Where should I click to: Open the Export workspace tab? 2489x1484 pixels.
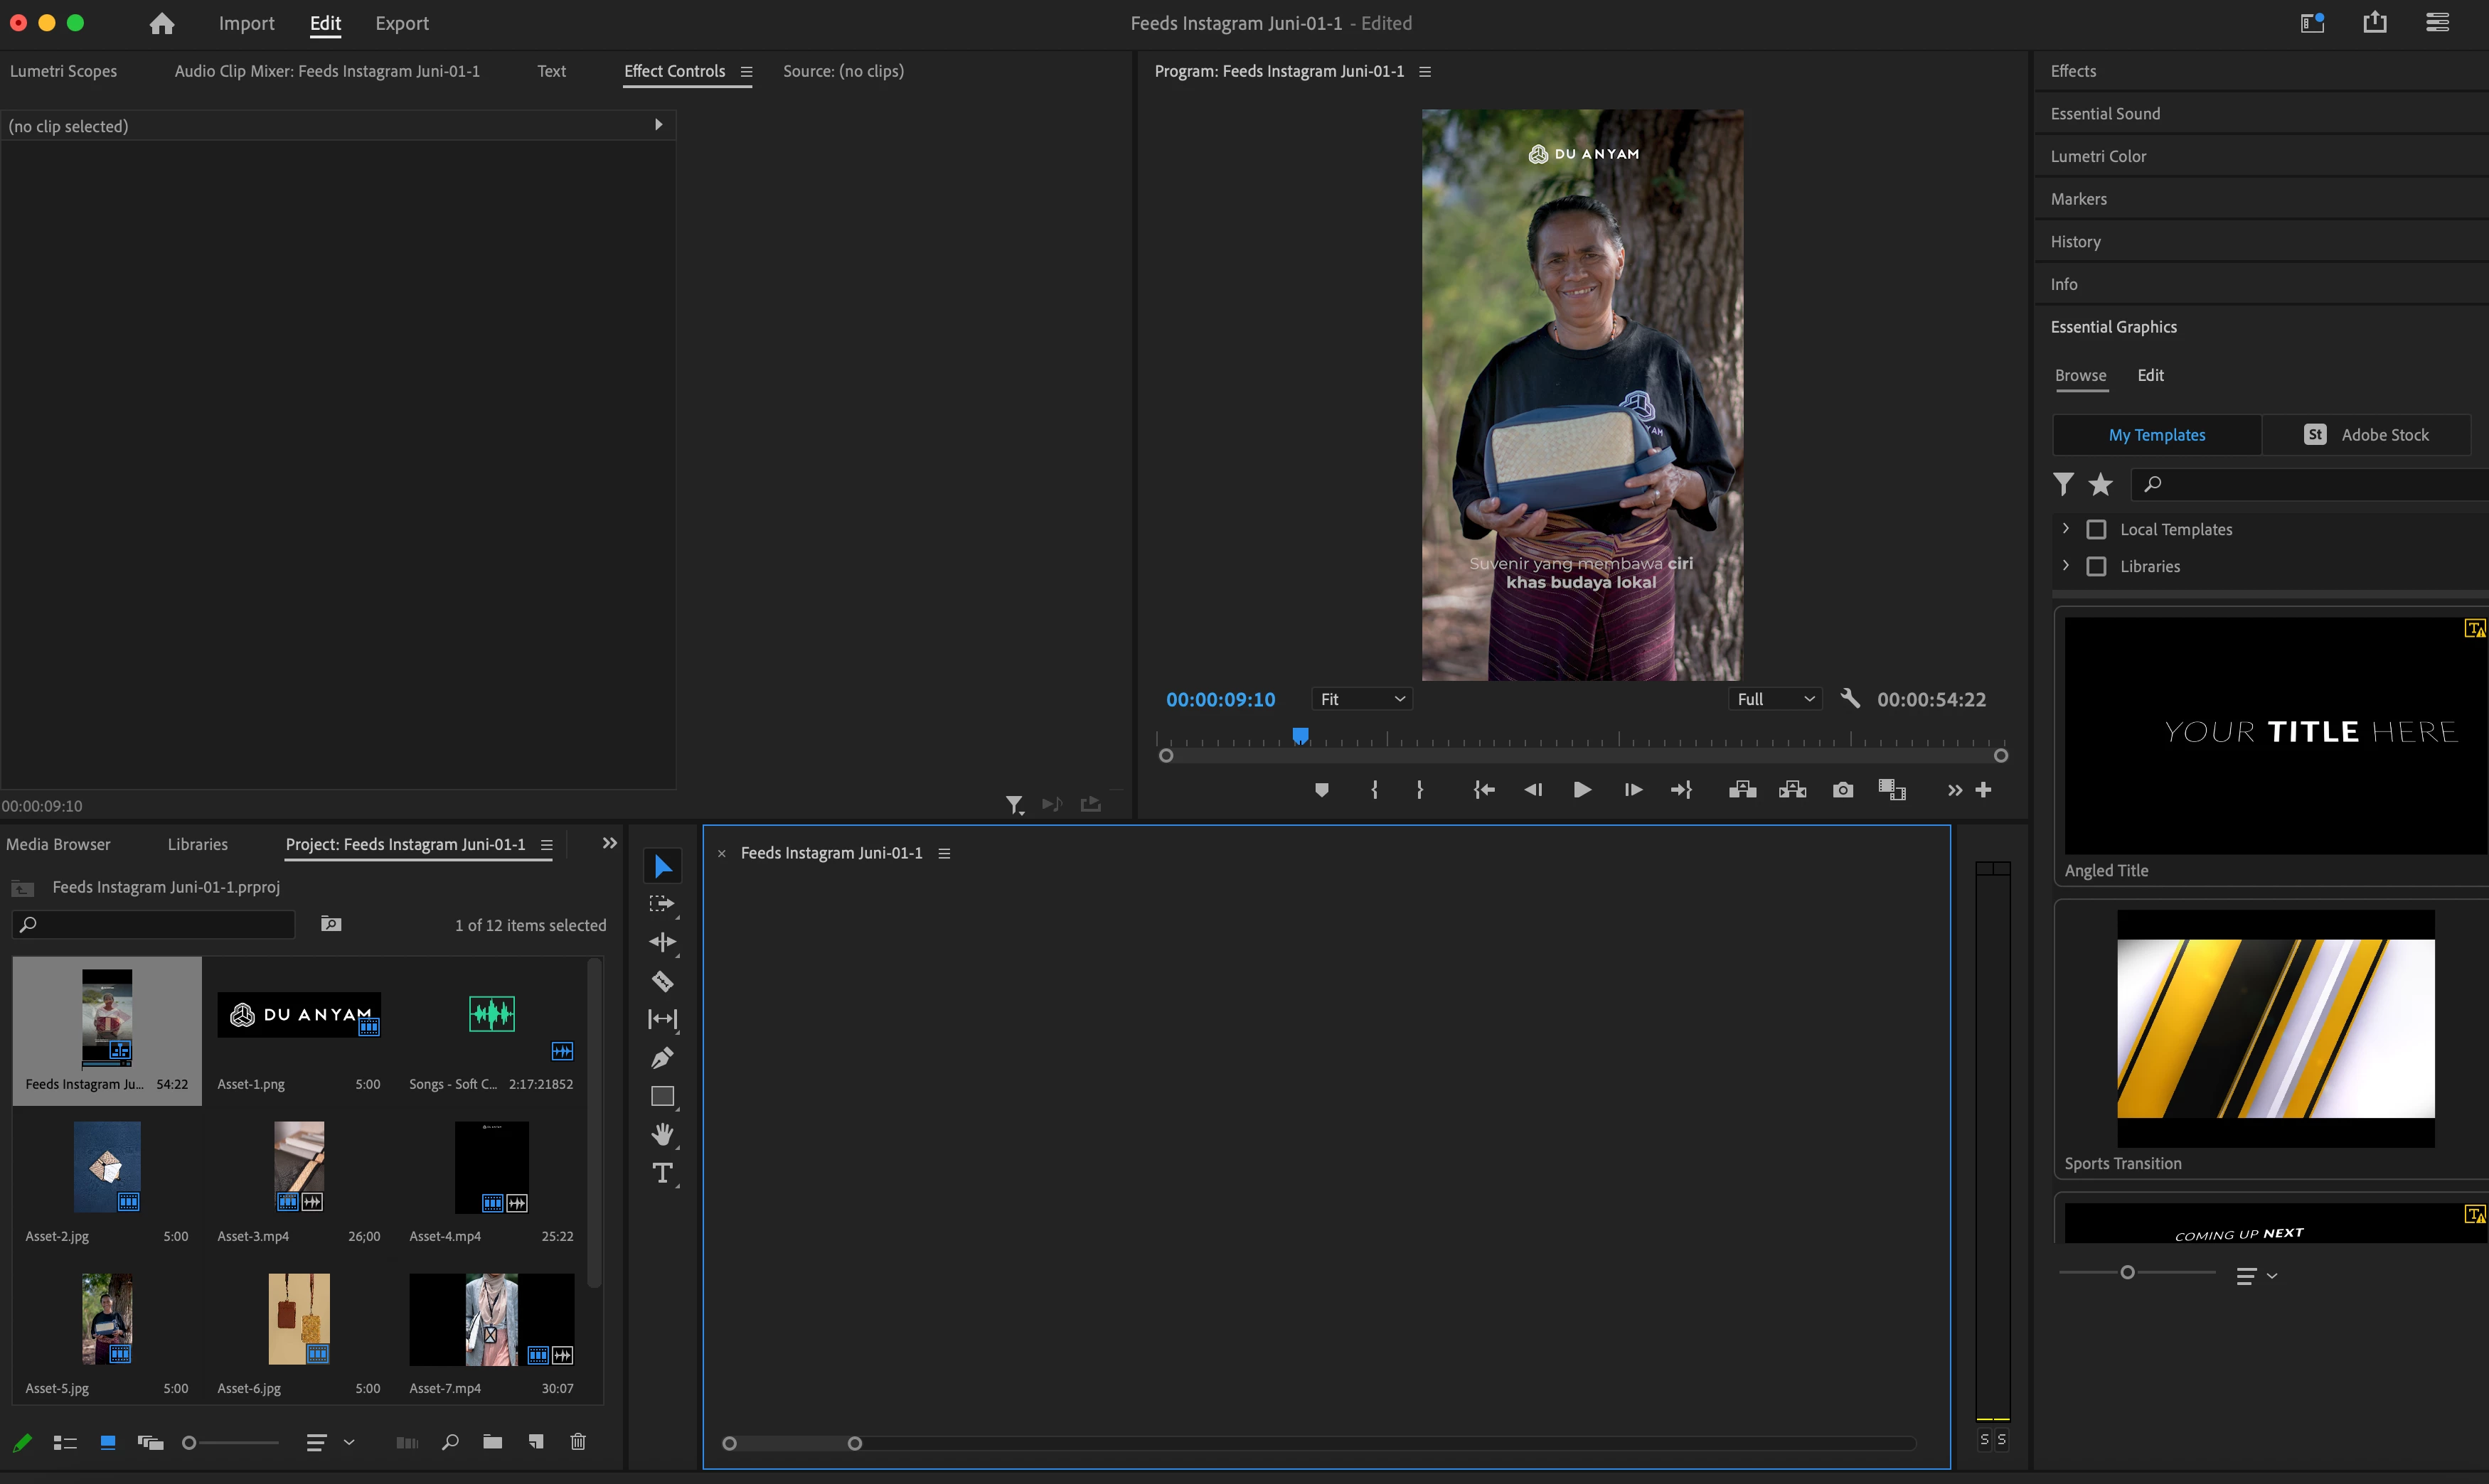[401, 23]
